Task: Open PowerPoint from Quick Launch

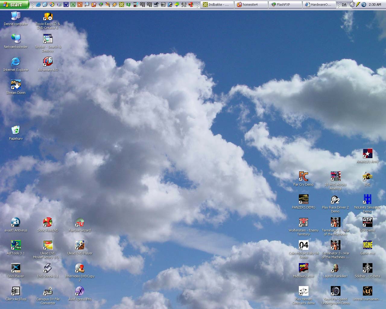Action: [x=80, y=5]
